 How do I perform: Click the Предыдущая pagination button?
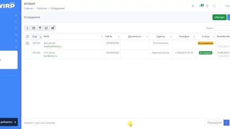214,123
